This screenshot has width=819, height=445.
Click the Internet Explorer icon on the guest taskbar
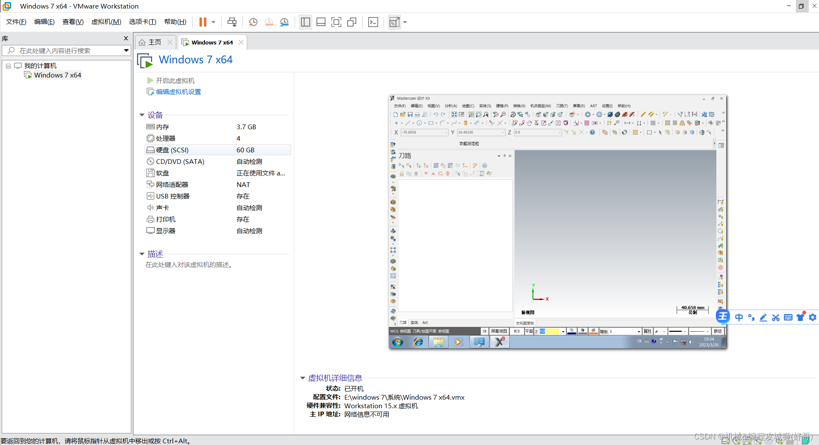(418, 342)
